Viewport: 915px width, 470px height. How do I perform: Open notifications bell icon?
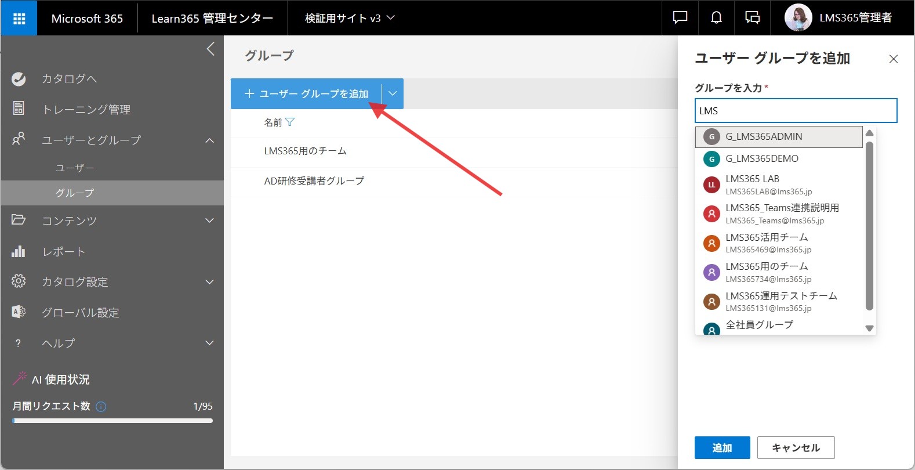(x=716, y=18)
